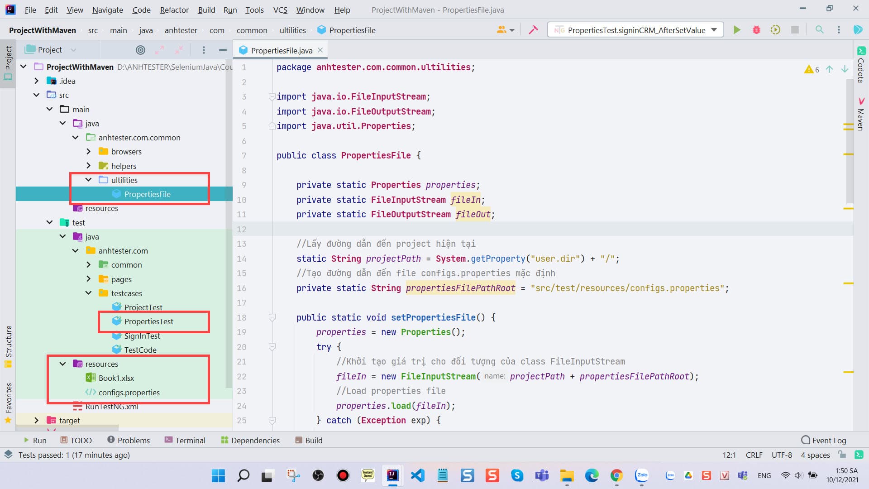This screenshot has width=869, height=489.
Task: Open Windows Start menu
Action: pyautogui.click(x=219, y=475)
